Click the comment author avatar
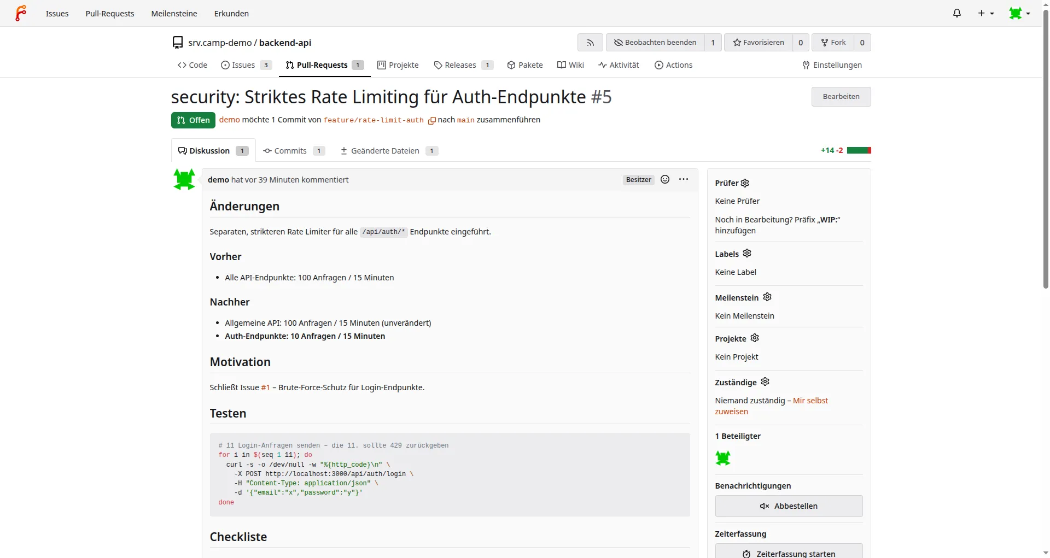The height and width of the screenshot is (558, 1050). point(184,179)
